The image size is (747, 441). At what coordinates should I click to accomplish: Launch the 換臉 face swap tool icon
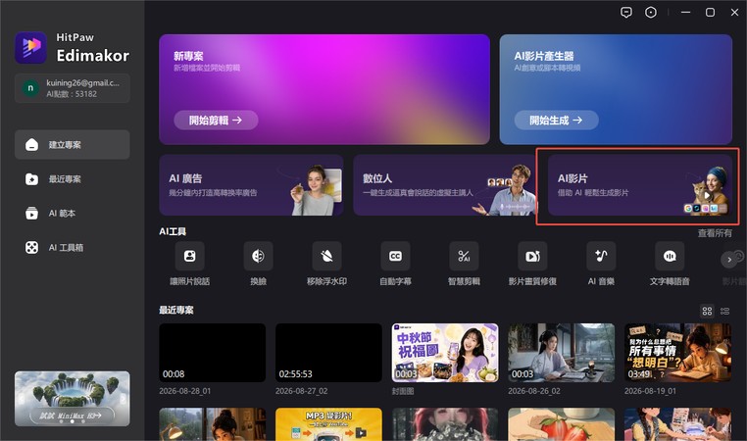pos(258,256)
